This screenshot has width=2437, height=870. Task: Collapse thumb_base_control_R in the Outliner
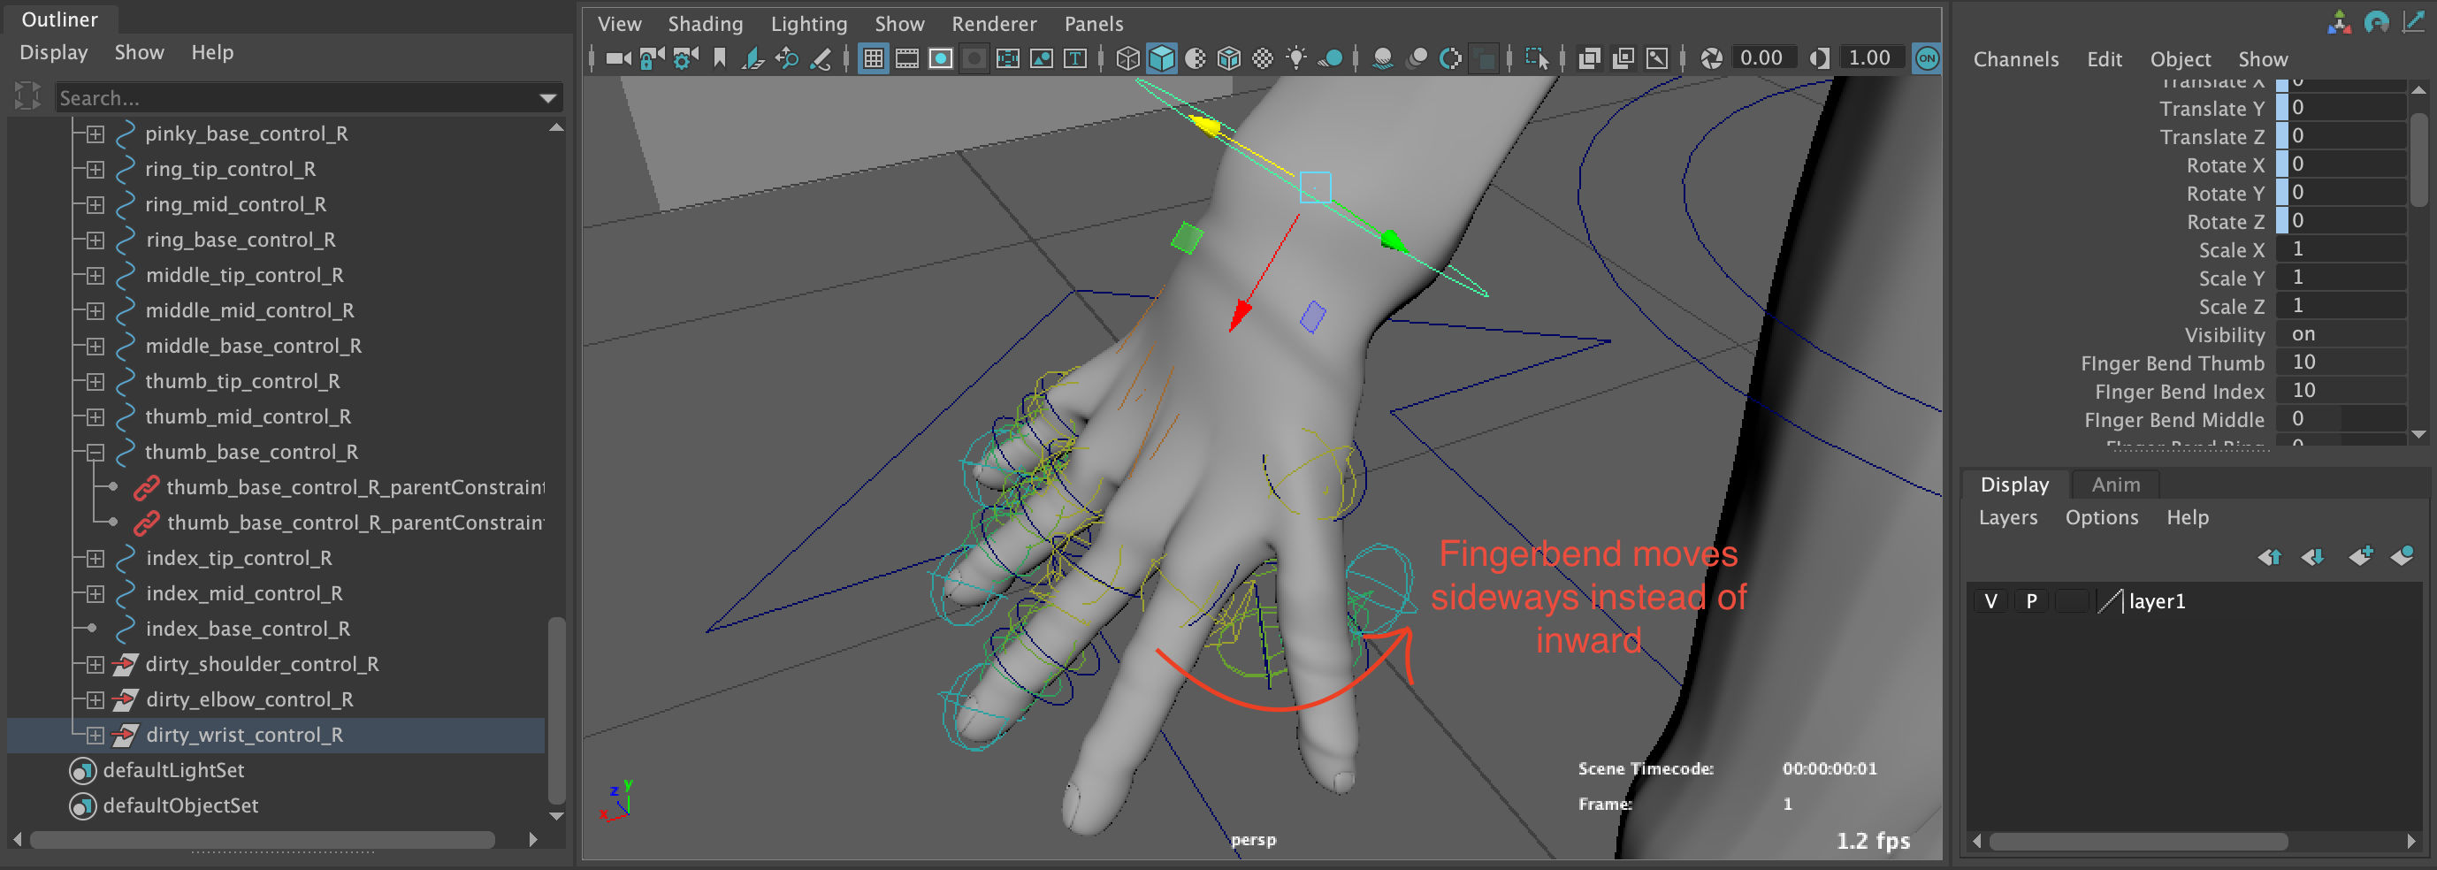95,452
